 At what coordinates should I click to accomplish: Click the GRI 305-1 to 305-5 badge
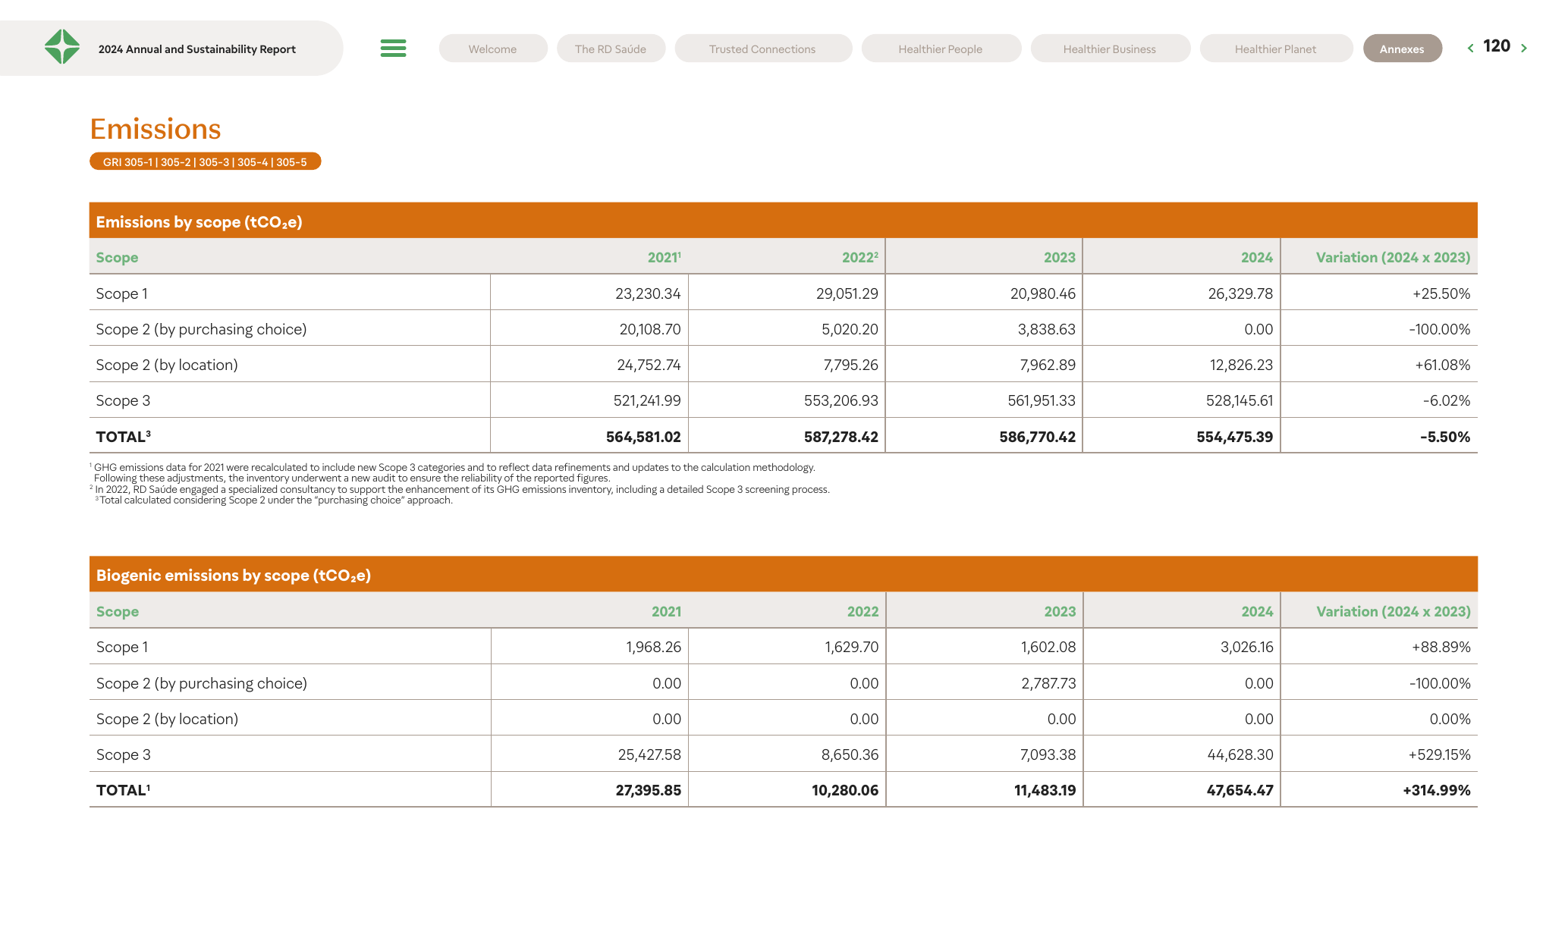point(205,162)
